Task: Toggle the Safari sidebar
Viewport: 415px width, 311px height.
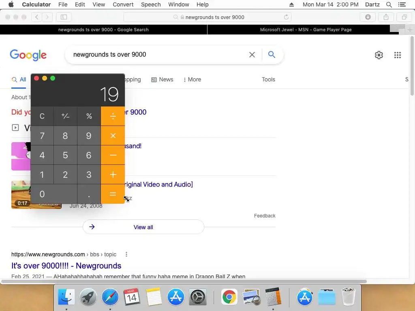Action: click(64, 17)
